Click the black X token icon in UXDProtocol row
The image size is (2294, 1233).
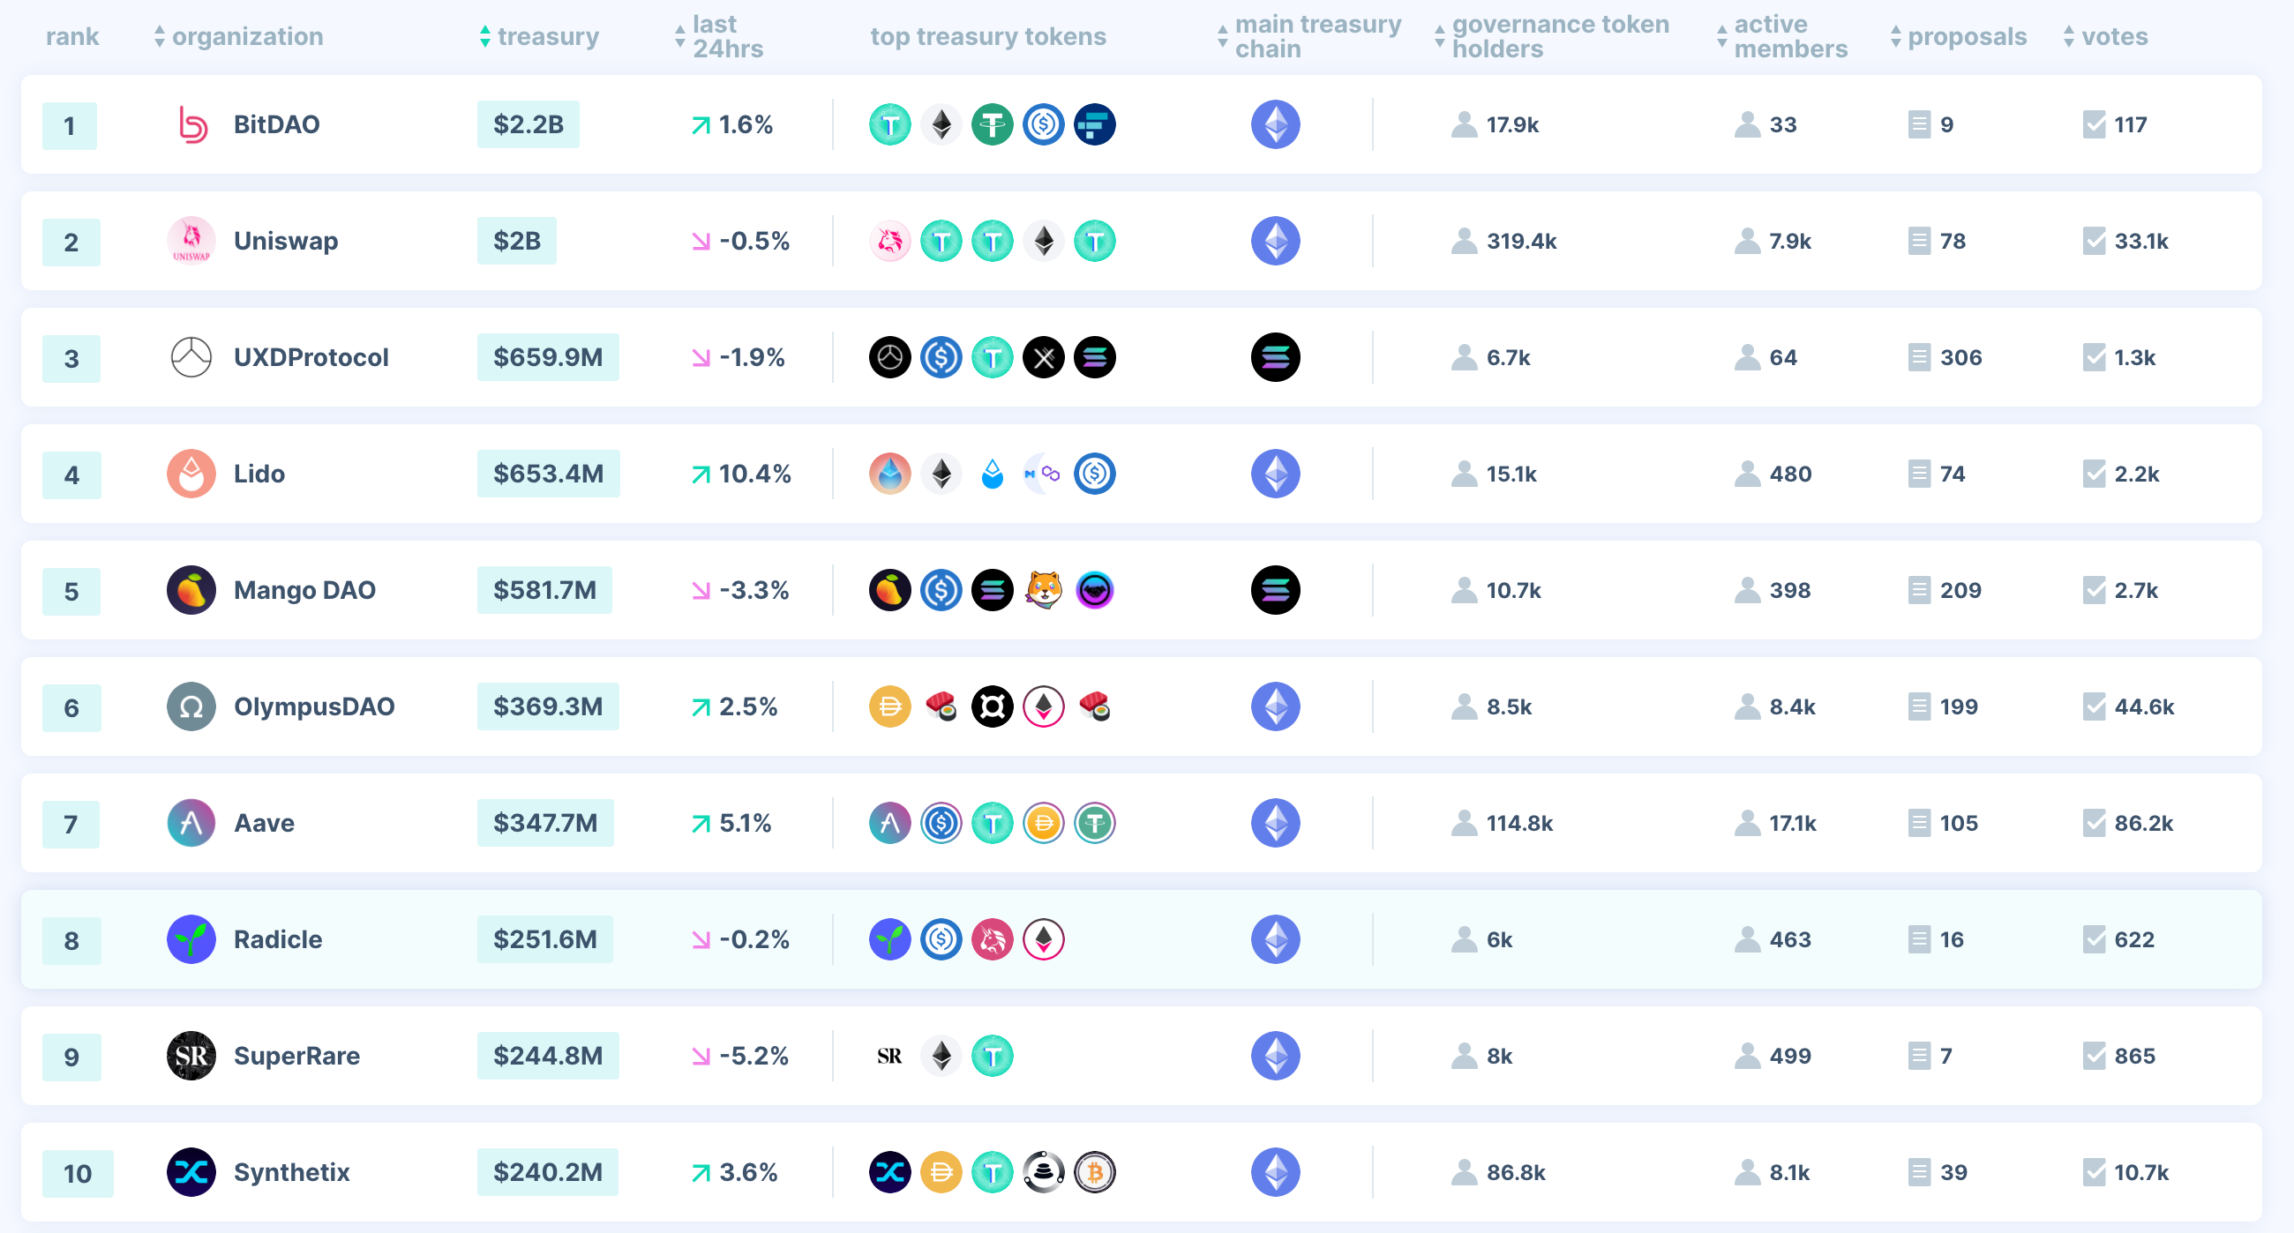(x=1044, y=358)
